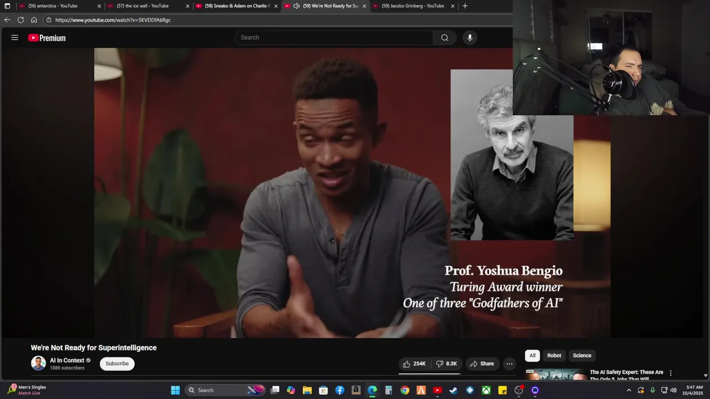Open File Explorer from taskbar
The width and height of the screenshot is (710, 399).
(x=307, y=390)
